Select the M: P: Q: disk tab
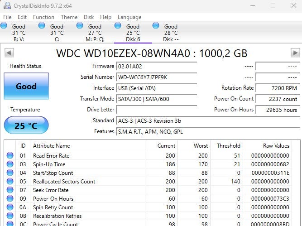The image size is (302, 226). (95, 33)
